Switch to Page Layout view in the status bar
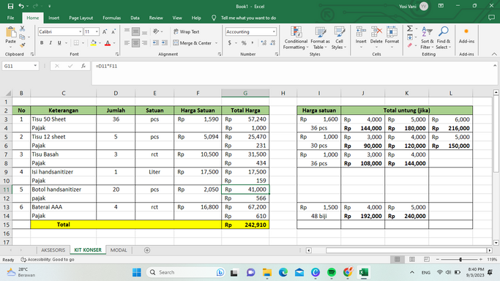 point(412,259)
